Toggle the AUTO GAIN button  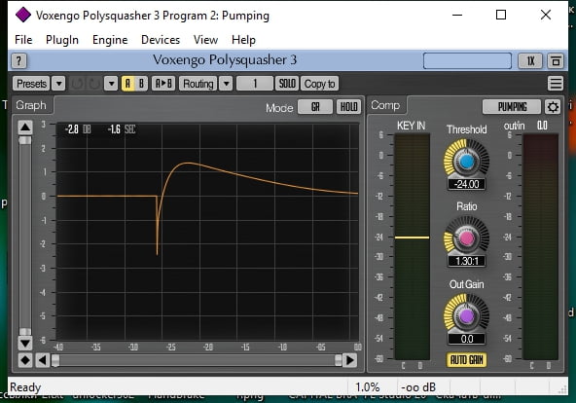click(466, 360)
